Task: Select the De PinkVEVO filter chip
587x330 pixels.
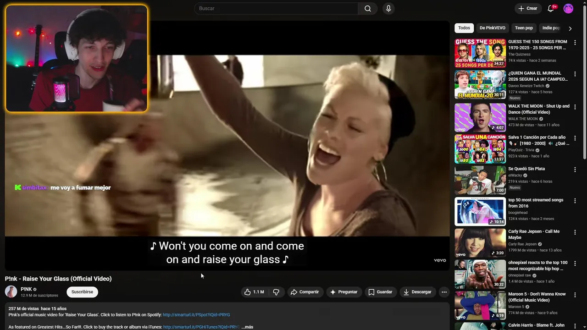Action: (x=493, y=28)
